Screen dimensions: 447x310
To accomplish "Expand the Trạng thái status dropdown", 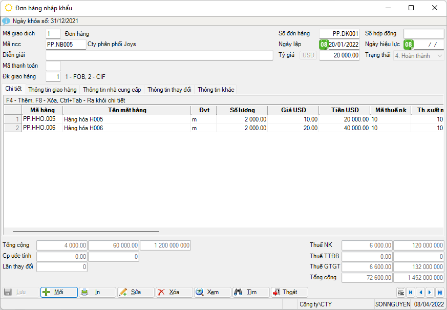I will [439, 55].
